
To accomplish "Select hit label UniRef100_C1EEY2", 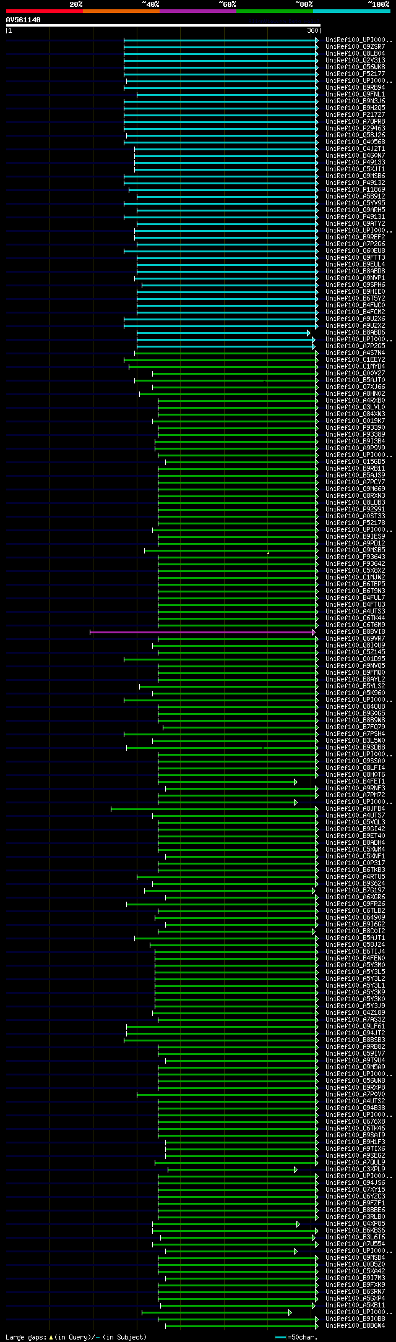I will point(355,359).
